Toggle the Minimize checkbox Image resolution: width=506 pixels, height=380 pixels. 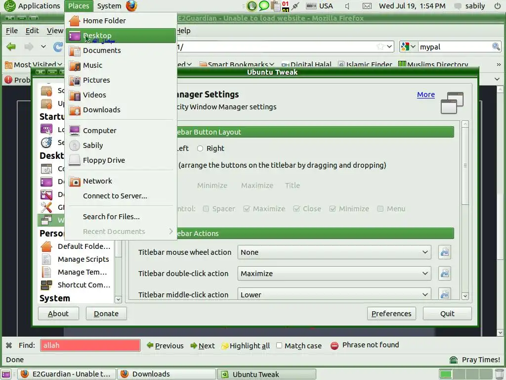click(333, 209)
